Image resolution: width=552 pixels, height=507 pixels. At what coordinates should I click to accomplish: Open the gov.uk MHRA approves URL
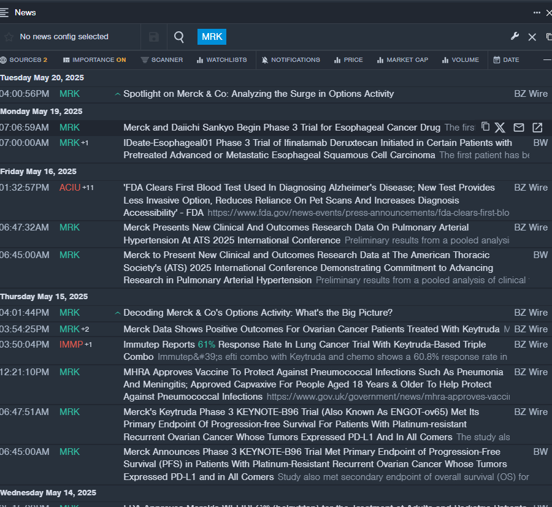(x=388, y=397)
